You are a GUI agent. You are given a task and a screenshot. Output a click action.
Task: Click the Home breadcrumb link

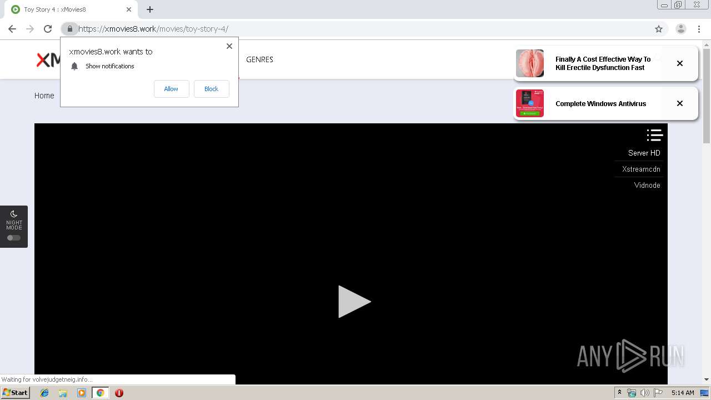[44, 96]
